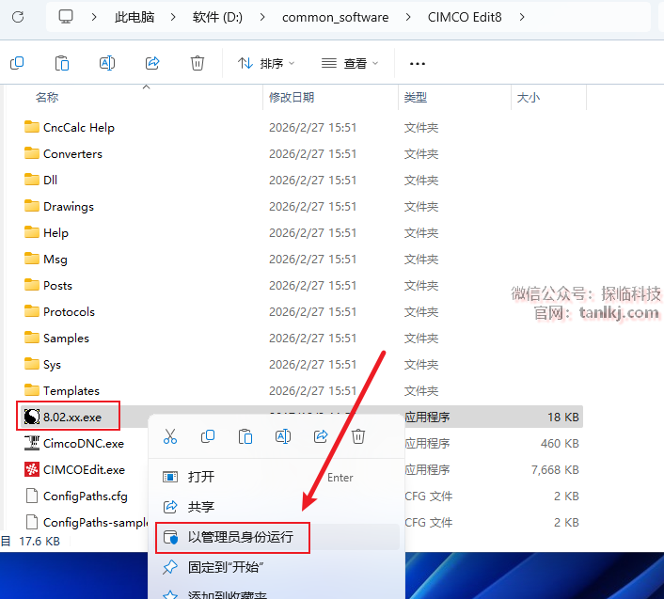Choose 打开 in the context menu
The height and width of the screenshot is (599, 664).
pyautogui.click(x=201, y=477)
